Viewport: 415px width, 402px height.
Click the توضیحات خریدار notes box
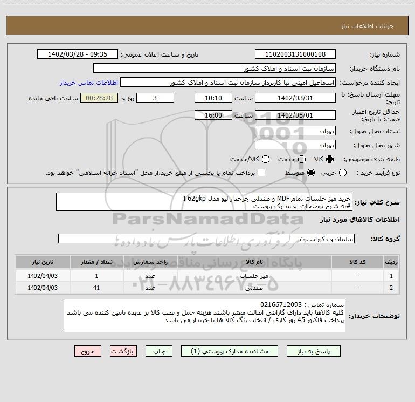tap(204, 316)
